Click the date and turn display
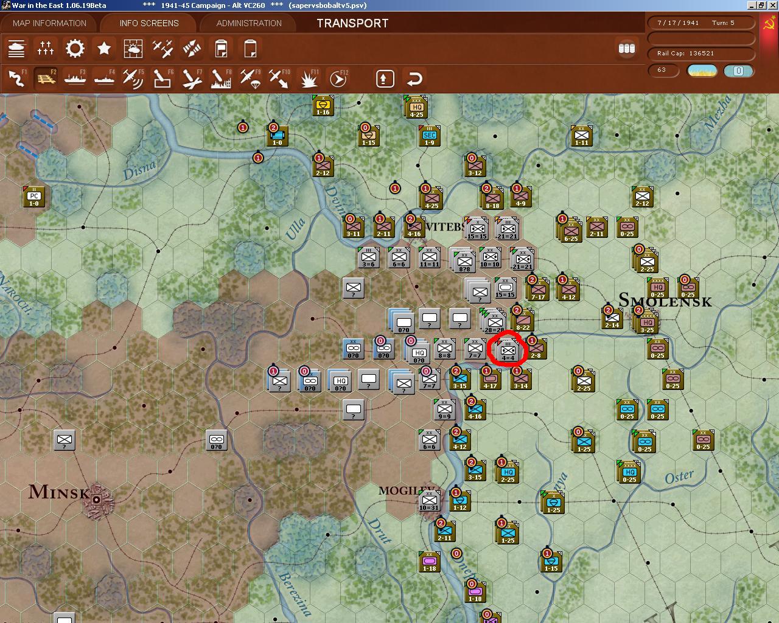Viewport: 779px width, 623px height. click(702, 23)
